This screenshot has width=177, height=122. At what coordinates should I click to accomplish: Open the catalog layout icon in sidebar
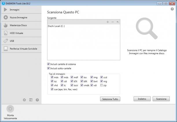tap(31, 100)
